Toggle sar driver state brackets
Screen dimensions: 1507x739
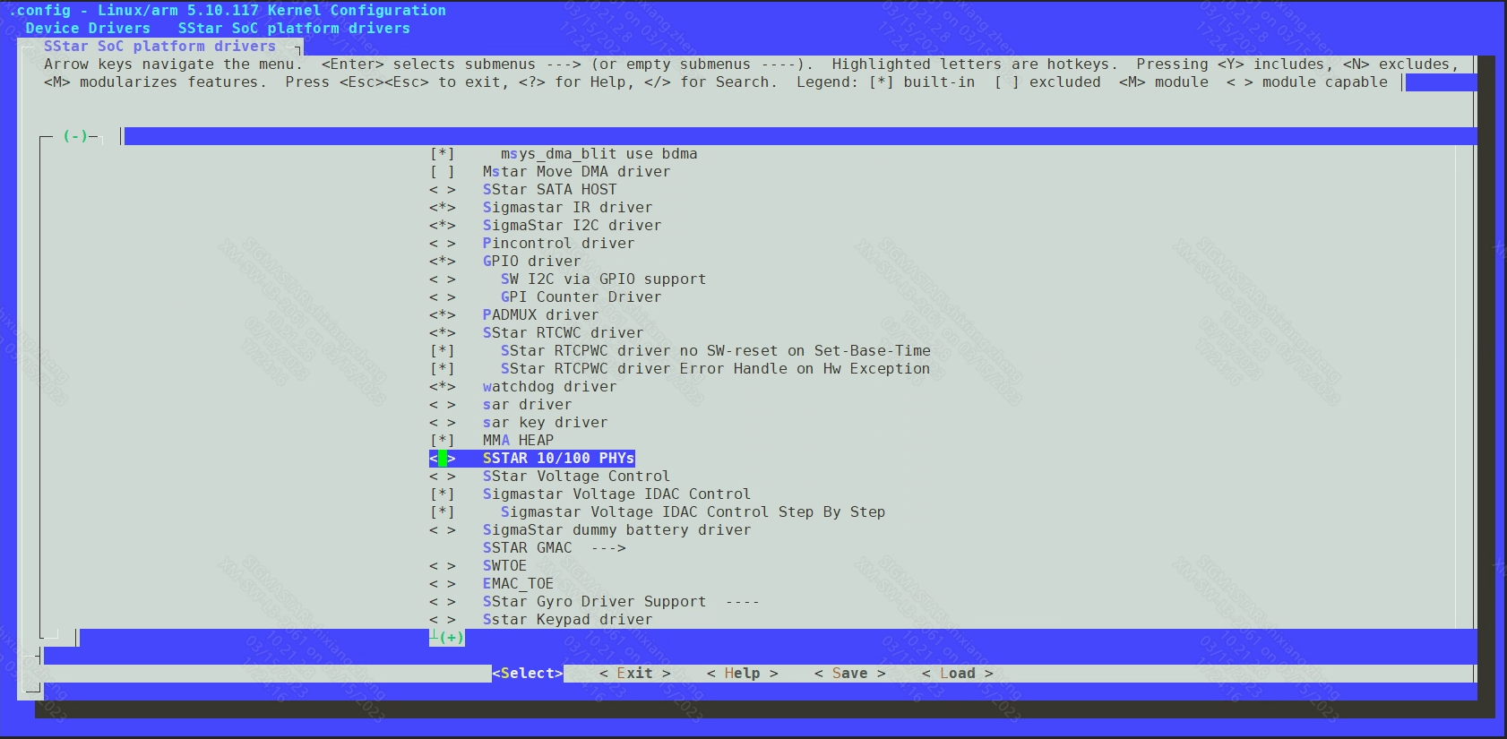[x=443, y=405]
